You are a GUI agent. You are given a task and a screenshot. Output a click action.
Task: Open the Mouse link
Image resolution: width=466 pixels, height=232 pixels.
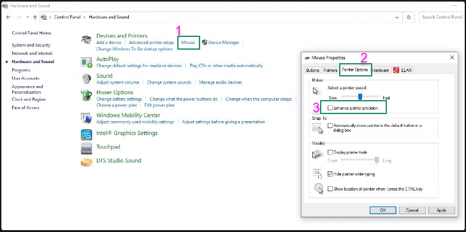tap(188, 43)
